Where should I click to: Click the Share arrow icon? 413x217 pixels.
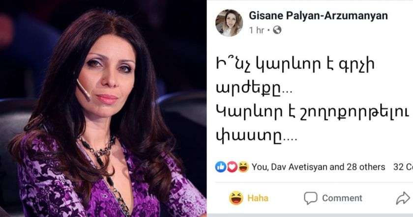point(403,198)
